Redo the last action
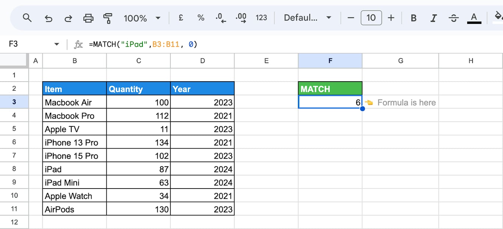Image resolution: width=503 pixels, height=229 pixels. tap(68, 18)
